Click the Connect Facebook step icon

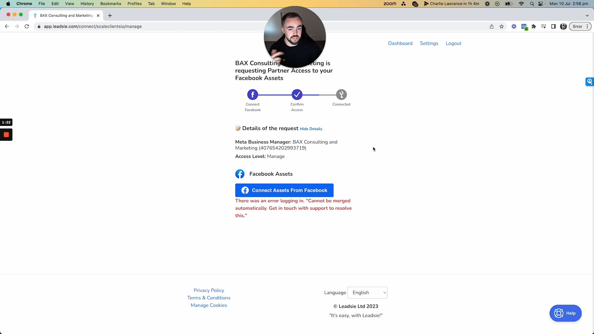coord(252,95)
